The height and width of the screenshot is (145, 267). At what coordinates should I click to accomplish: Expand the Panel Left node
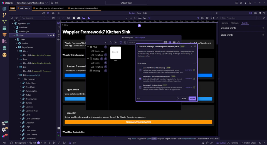pyautogui.click(x=14, y=28)
